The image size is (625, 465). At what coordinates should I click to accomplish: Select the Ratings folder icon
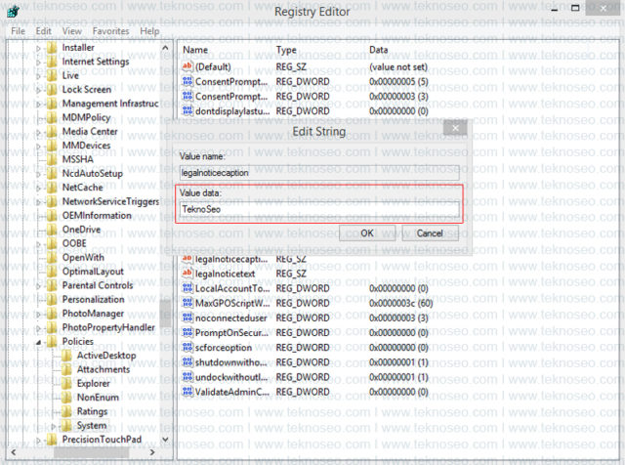click(66, 411)
